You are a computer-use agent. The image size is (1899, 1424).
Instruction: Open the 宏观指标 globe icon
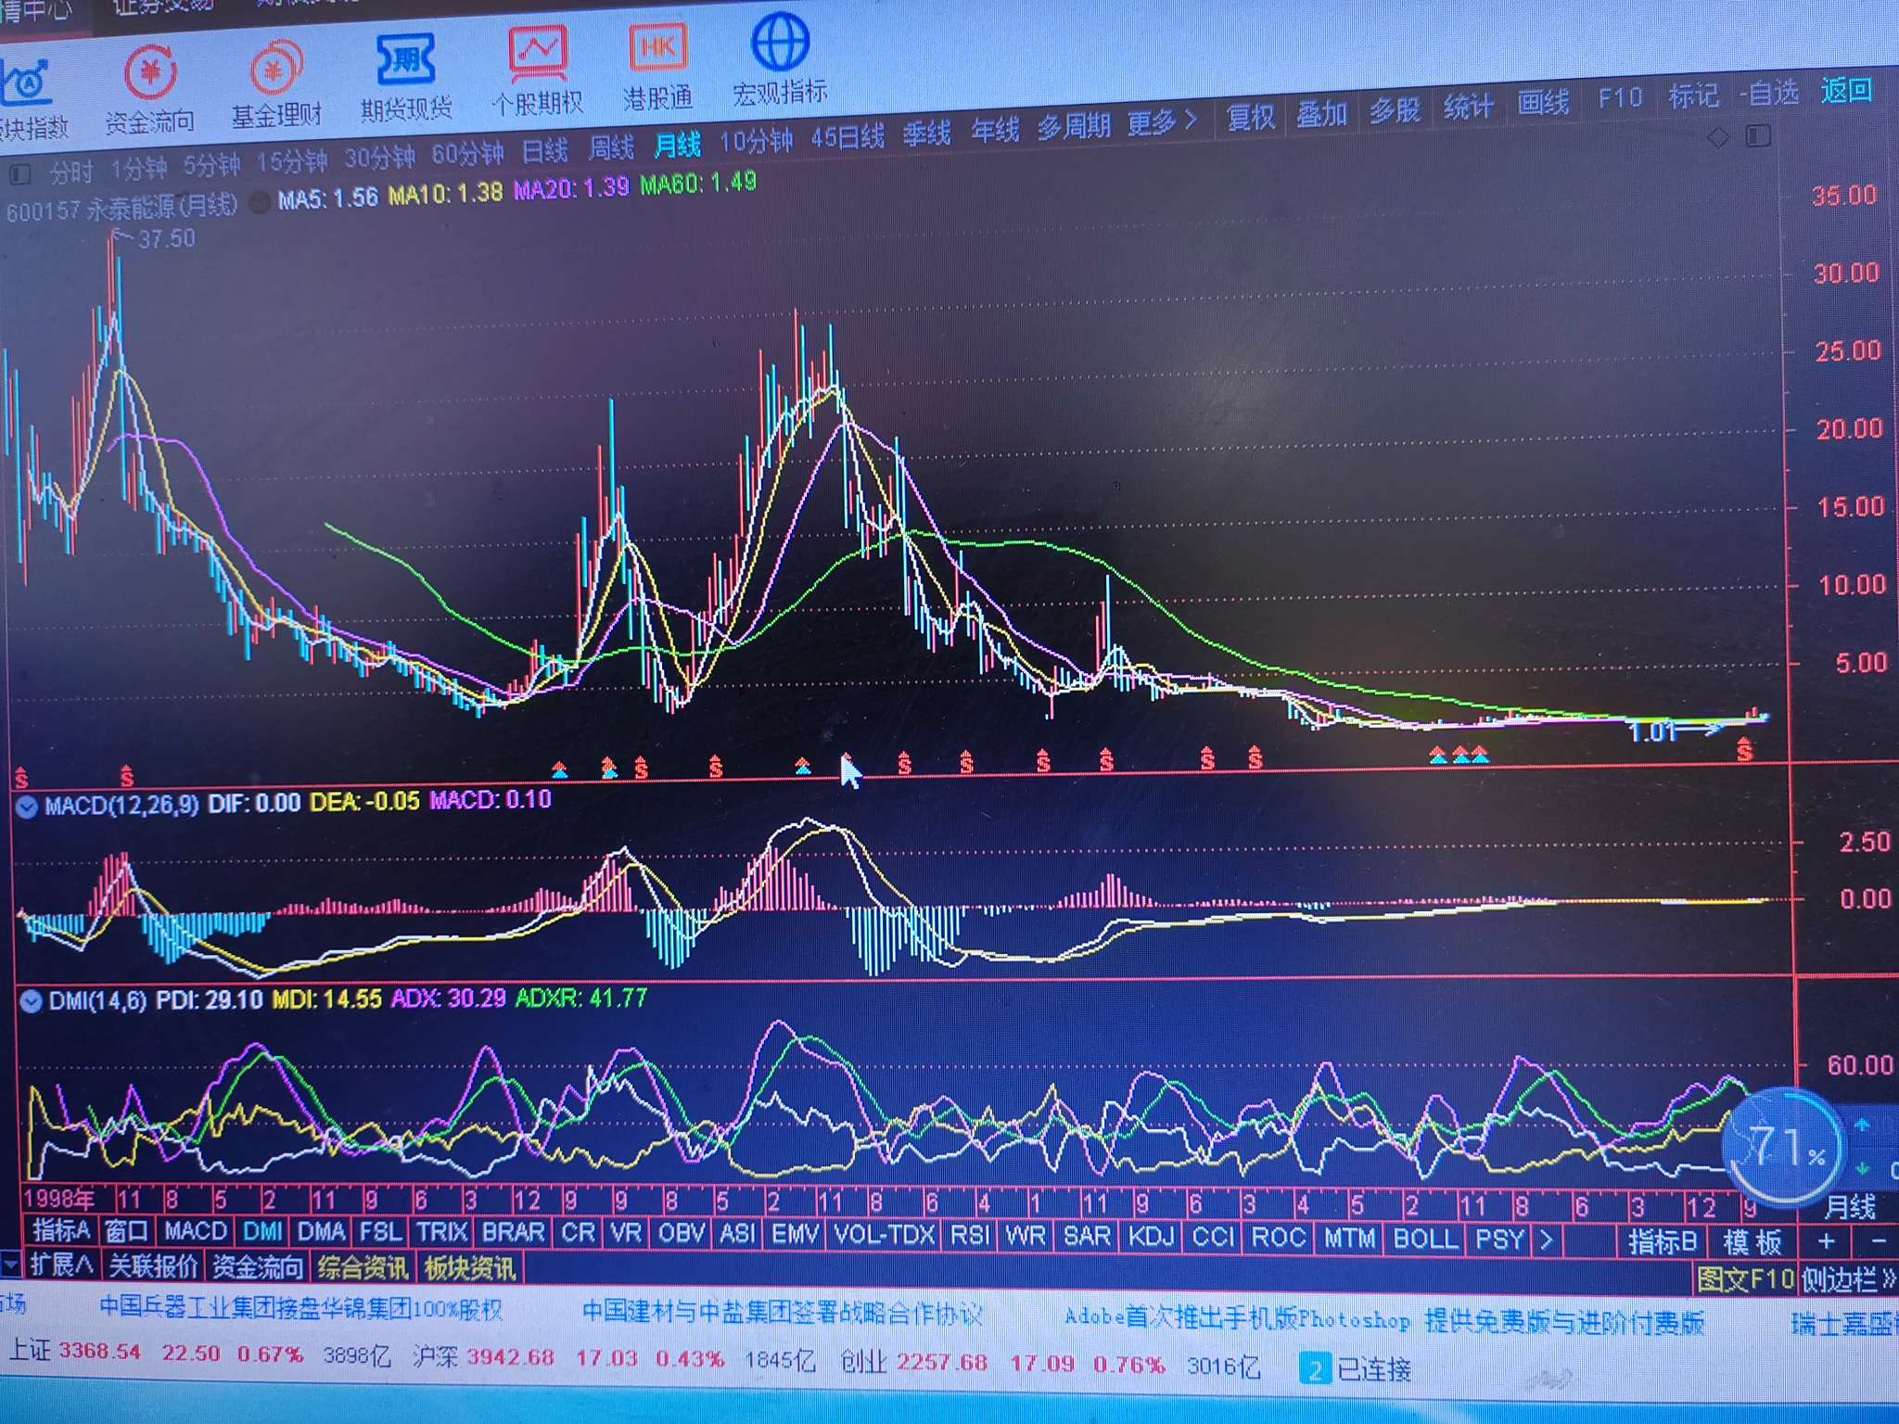point(779,43)
